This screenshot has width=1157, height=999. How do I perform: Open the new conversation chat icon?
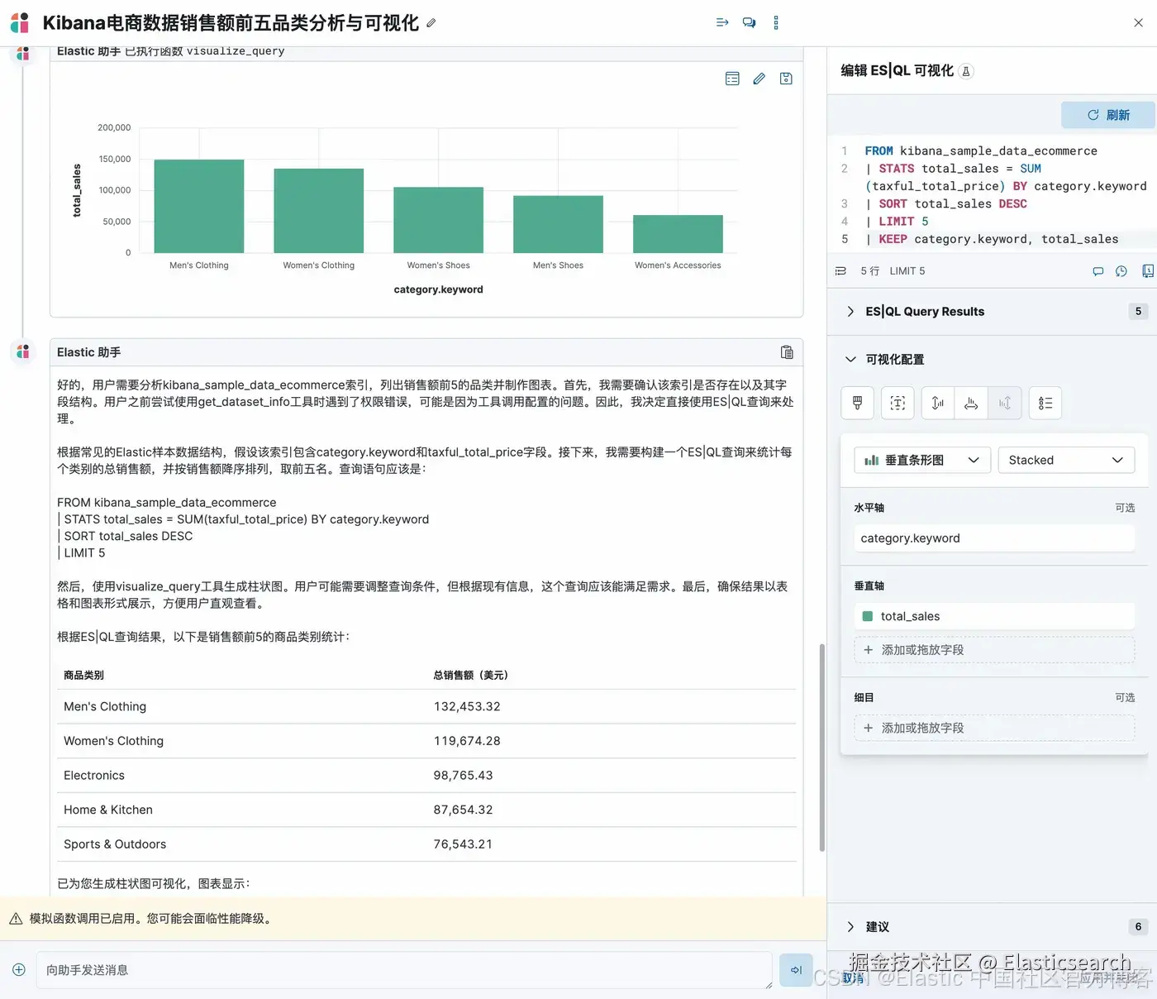click(x=749, y=22)
